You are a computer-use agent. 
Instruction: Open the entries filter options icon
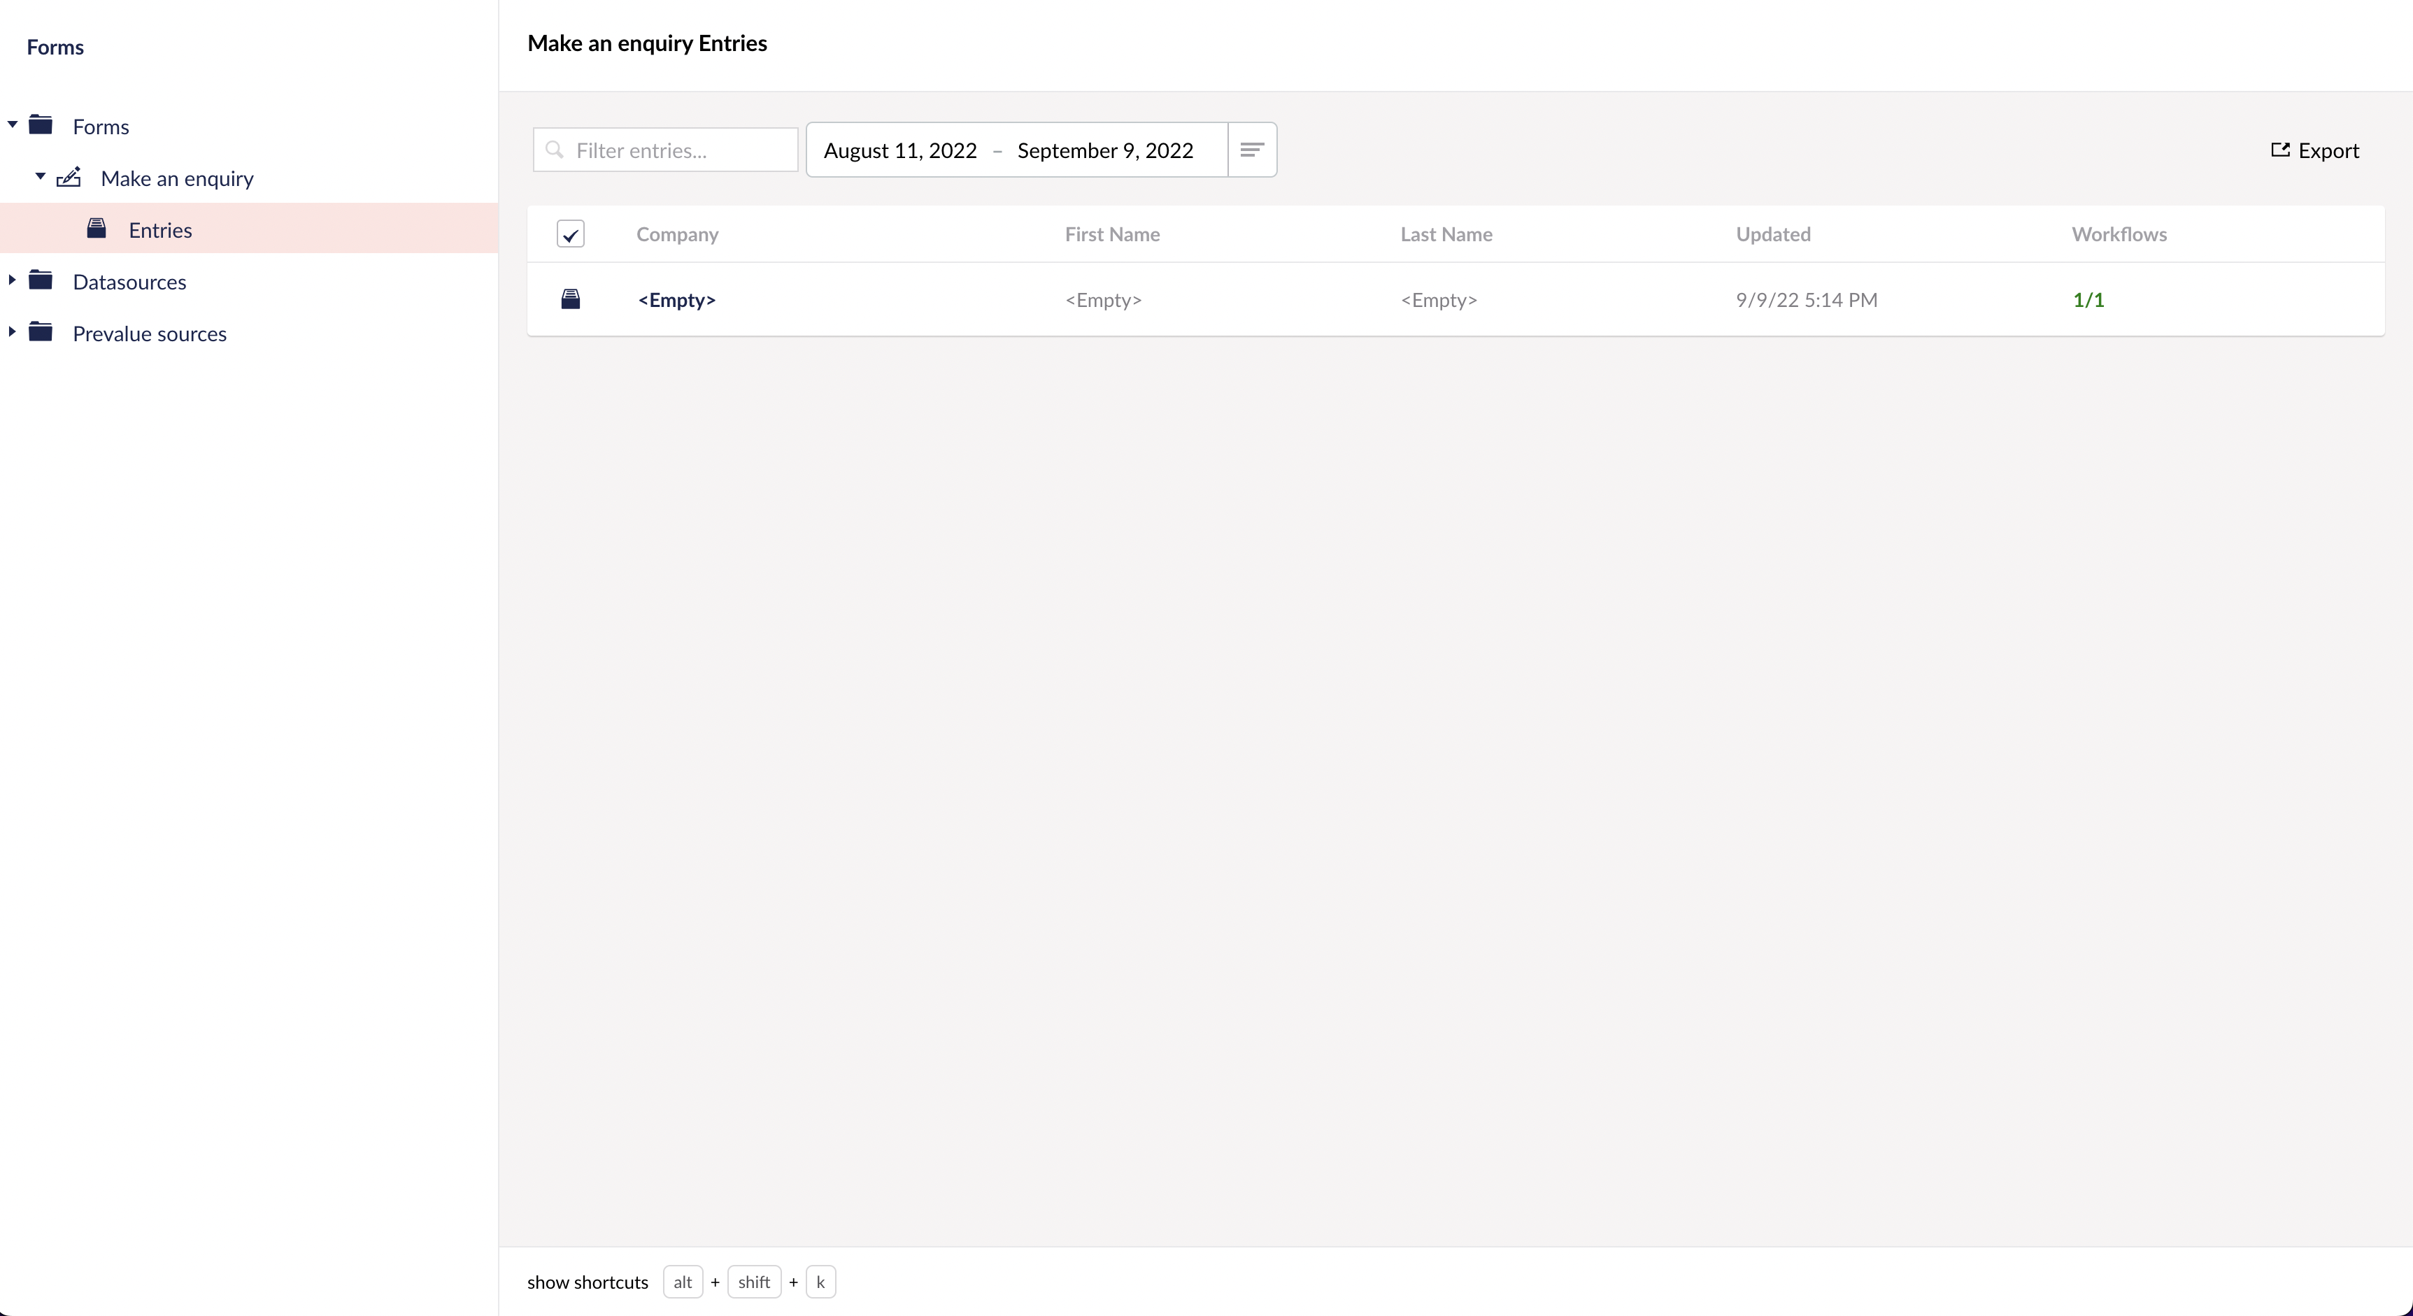[1251, 150]
